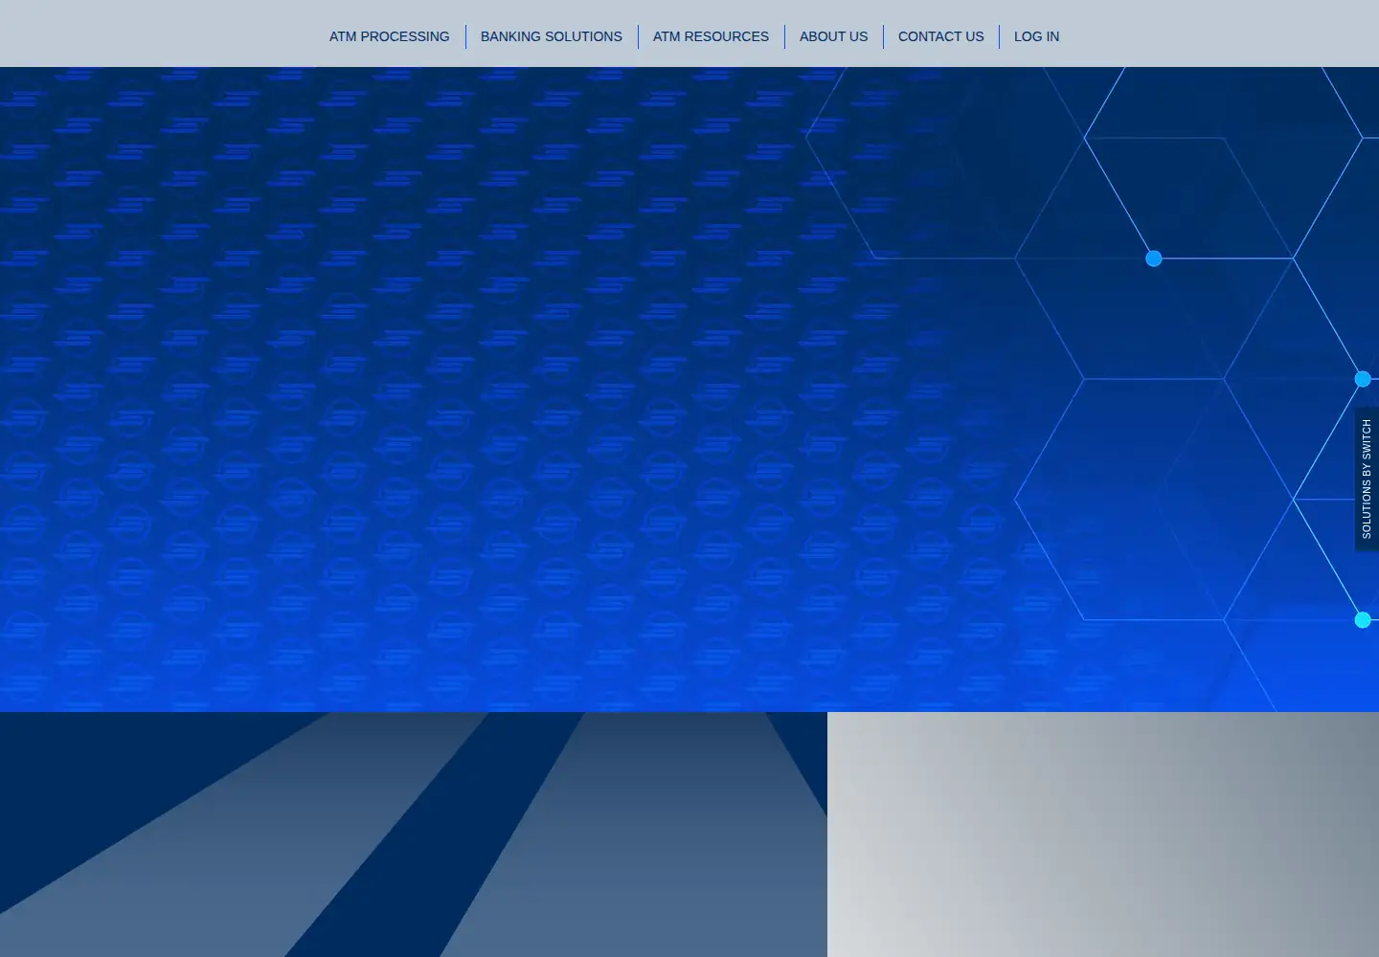Go to ATM Resources menu item
This screenshot has height=957, width=1379.
[711, 36]
